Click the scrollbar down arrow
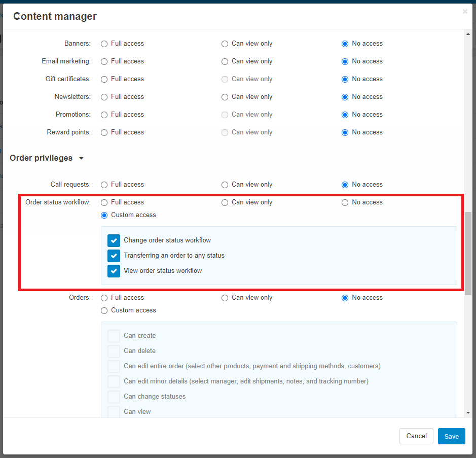Image resolution: width=476 pixels, height=458 pixels. [x=468, y=413]
